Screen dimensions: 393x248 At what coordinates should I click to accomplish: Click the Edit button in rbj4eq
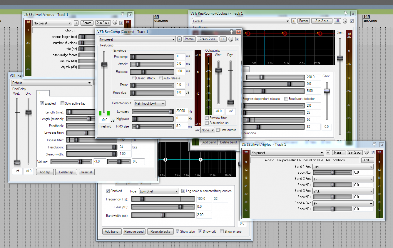[367, 160]
